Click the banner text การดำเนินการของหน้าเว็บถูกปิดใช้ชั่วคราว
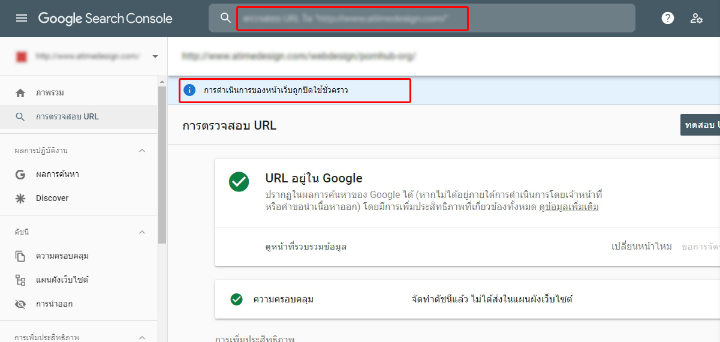Viewport: 720px width, 342px height. click(276, 91)
